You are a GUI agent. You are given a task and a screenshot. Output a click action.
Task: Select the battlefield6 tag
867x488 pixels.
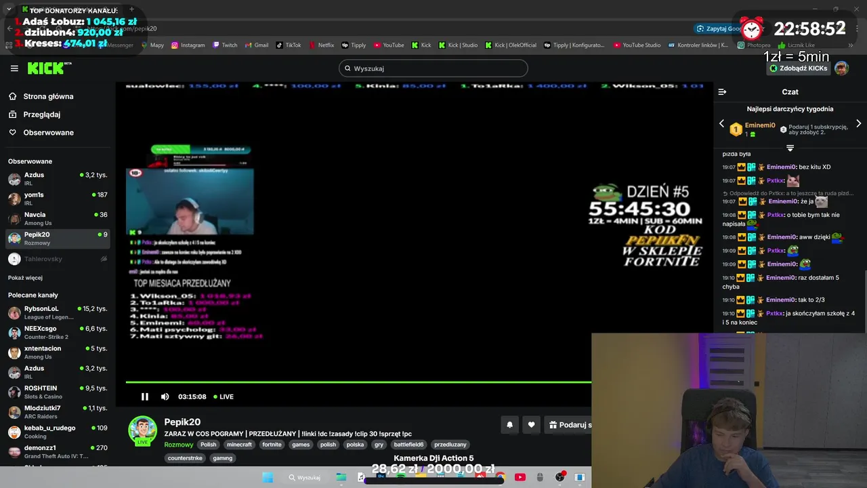pyautogui.click(x=408, y=445)
